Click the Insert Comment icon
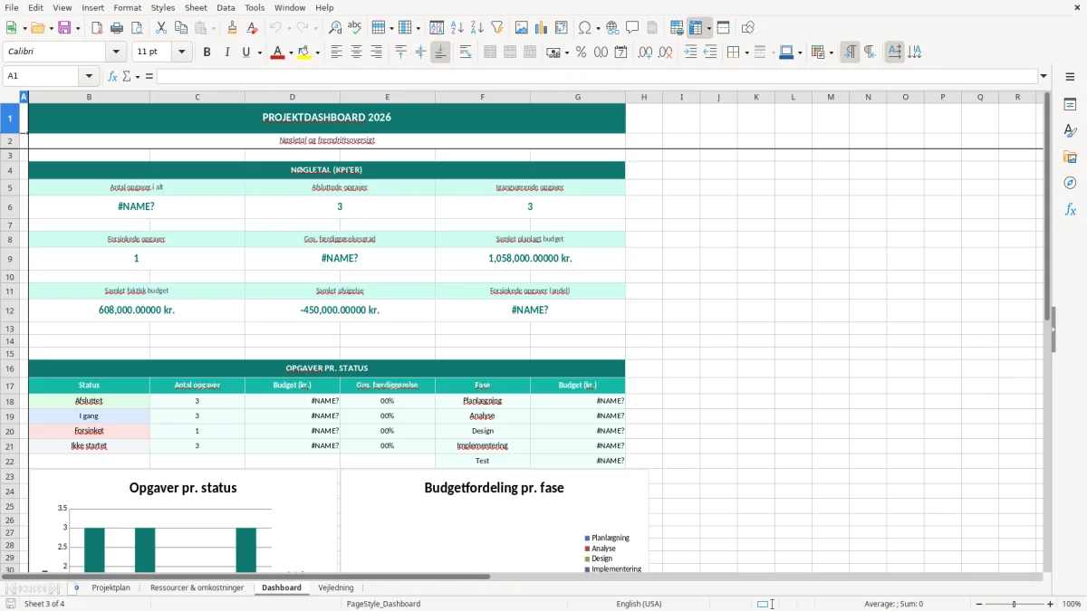Viewport: 1087px width, 611px height. pyautogui.click(x=632, y=28)
